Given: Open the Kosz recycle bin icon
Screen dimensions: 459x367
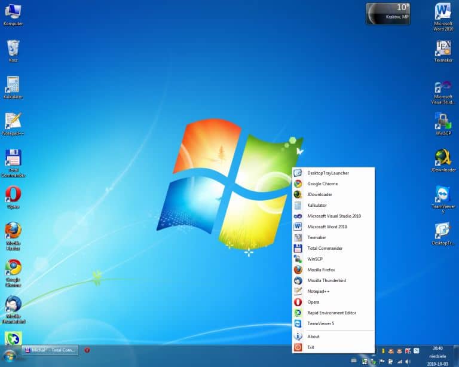Looking at the screenshot, I should [x=13, y=51].
